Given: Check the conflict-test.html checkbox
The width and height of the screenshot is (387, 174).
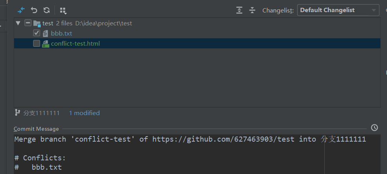Looking at the screenshot, I should pos(37,43).
